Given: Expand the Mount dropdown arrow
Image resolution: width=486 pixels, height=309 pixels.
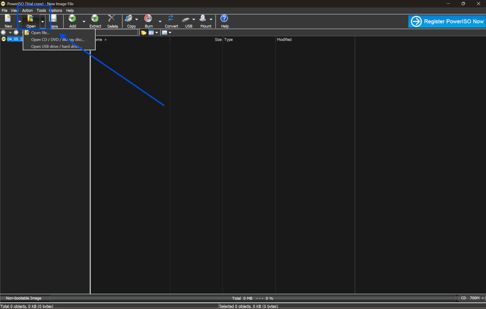Looking at the screenshot, I should pos(211,19).
